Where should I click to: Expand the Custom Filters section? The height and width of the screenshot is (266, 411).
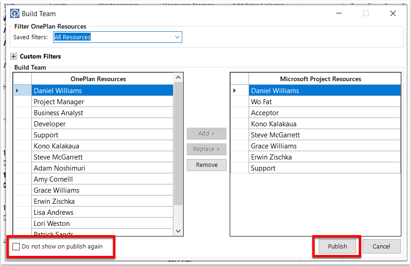tap(13, 56)
